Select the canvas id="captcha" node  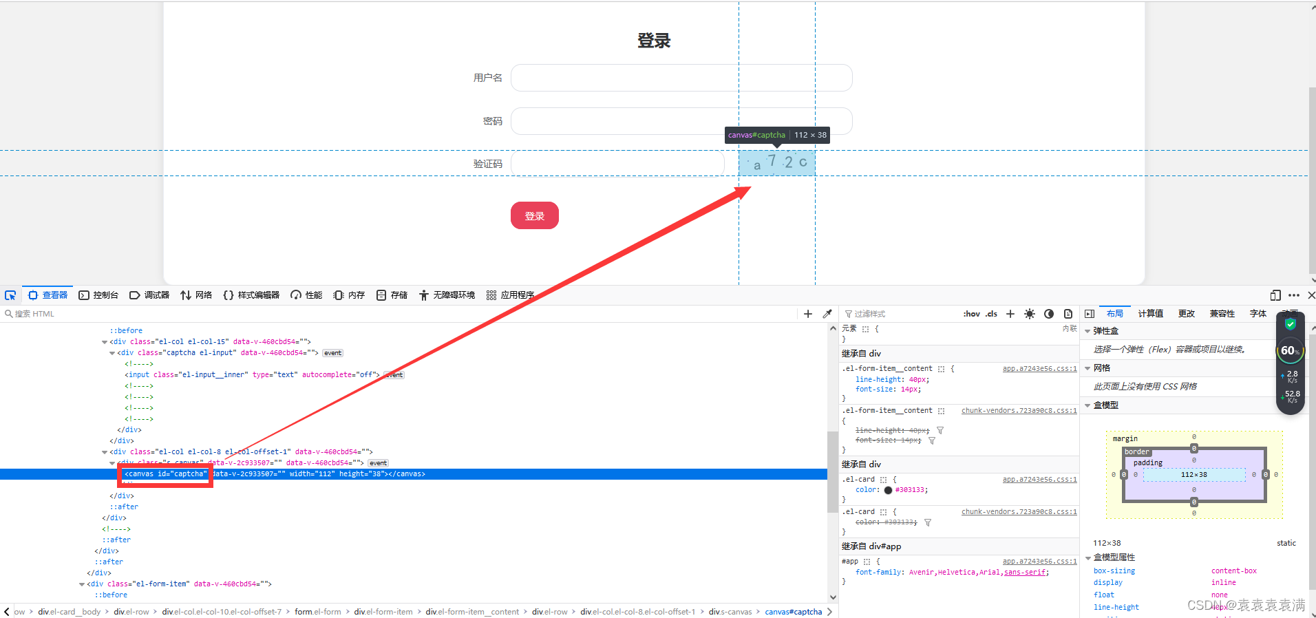point(413,474)
